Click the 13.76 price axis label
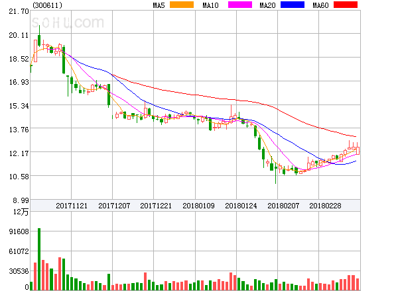The height and width of the screenshot is (291, 398). pos(19,130)
